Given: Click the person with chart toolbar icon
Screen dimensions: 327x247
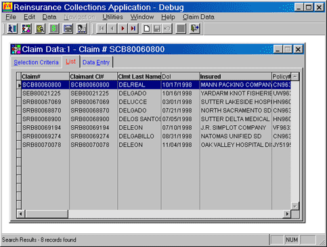Looking at the screenshot, I should tap(82, 28).
